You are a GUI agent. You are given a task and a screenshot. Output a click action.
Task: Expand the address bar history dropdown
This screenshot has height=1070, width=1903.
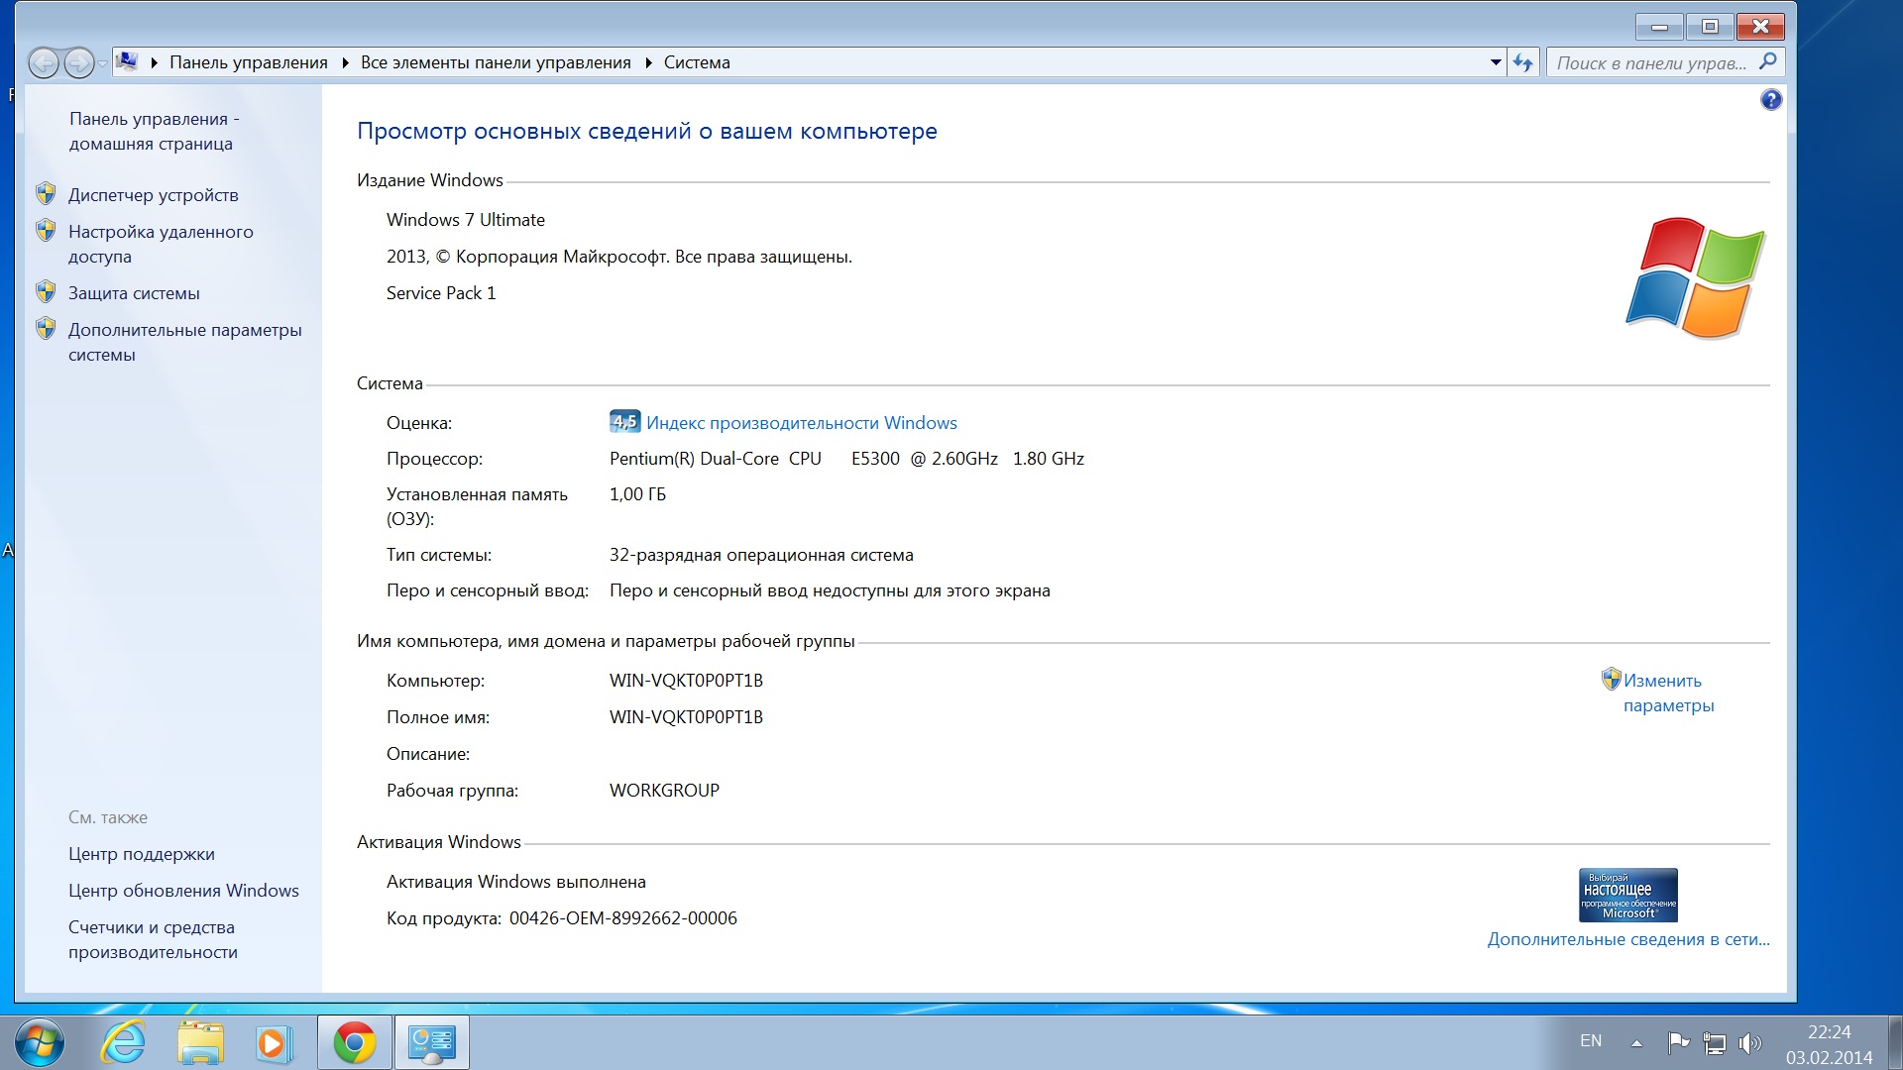pyautogui.click(x=1496, y=63)
